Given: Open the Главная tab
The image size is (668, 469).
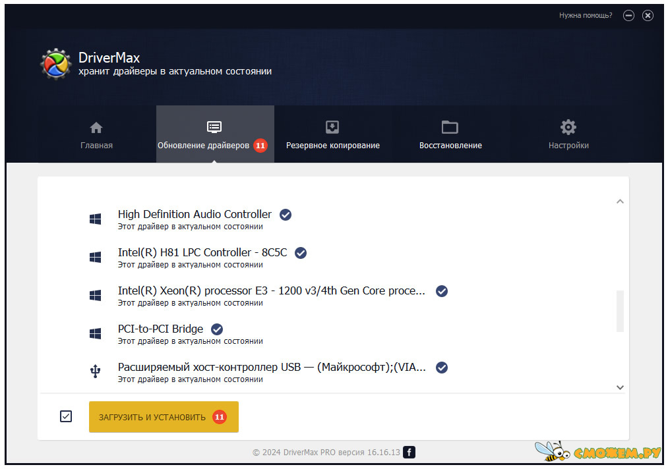Looking at the screenshot, I should coord(97,134).
